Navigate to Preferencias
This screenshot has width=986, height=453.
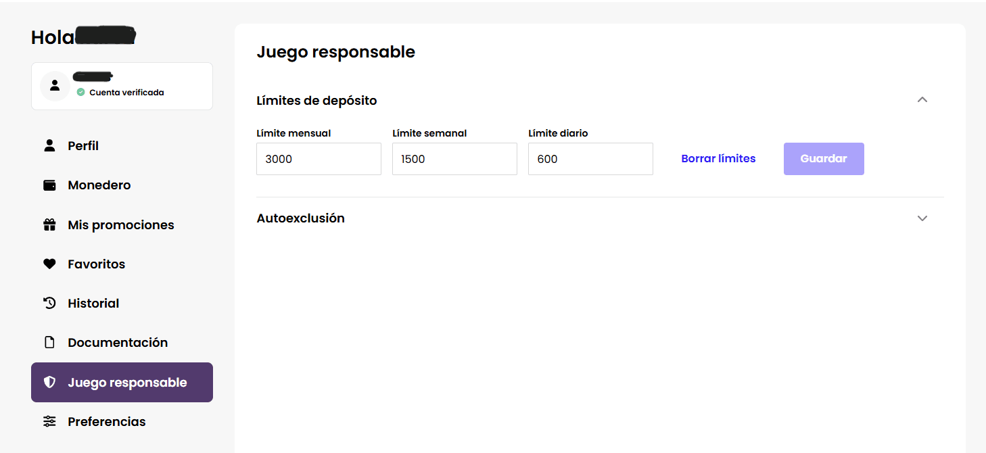106,421
